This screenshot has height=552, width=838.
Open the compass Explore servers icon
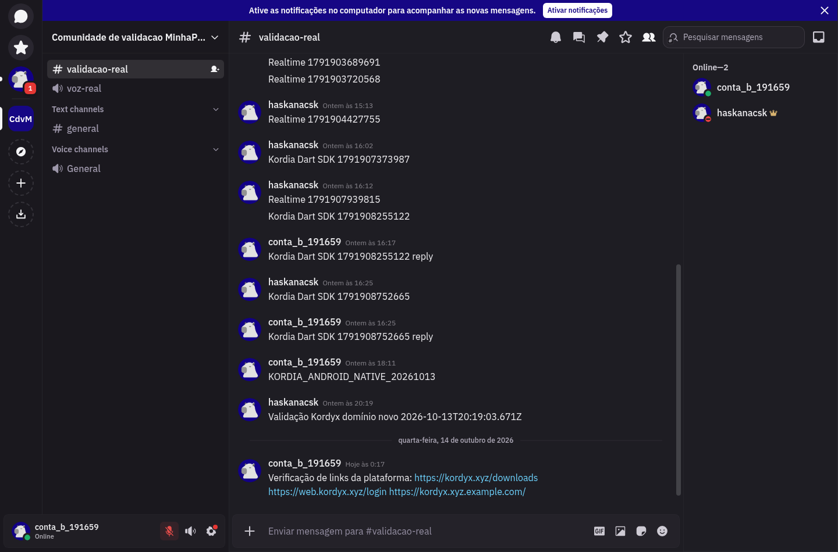[x=21, y=152]
